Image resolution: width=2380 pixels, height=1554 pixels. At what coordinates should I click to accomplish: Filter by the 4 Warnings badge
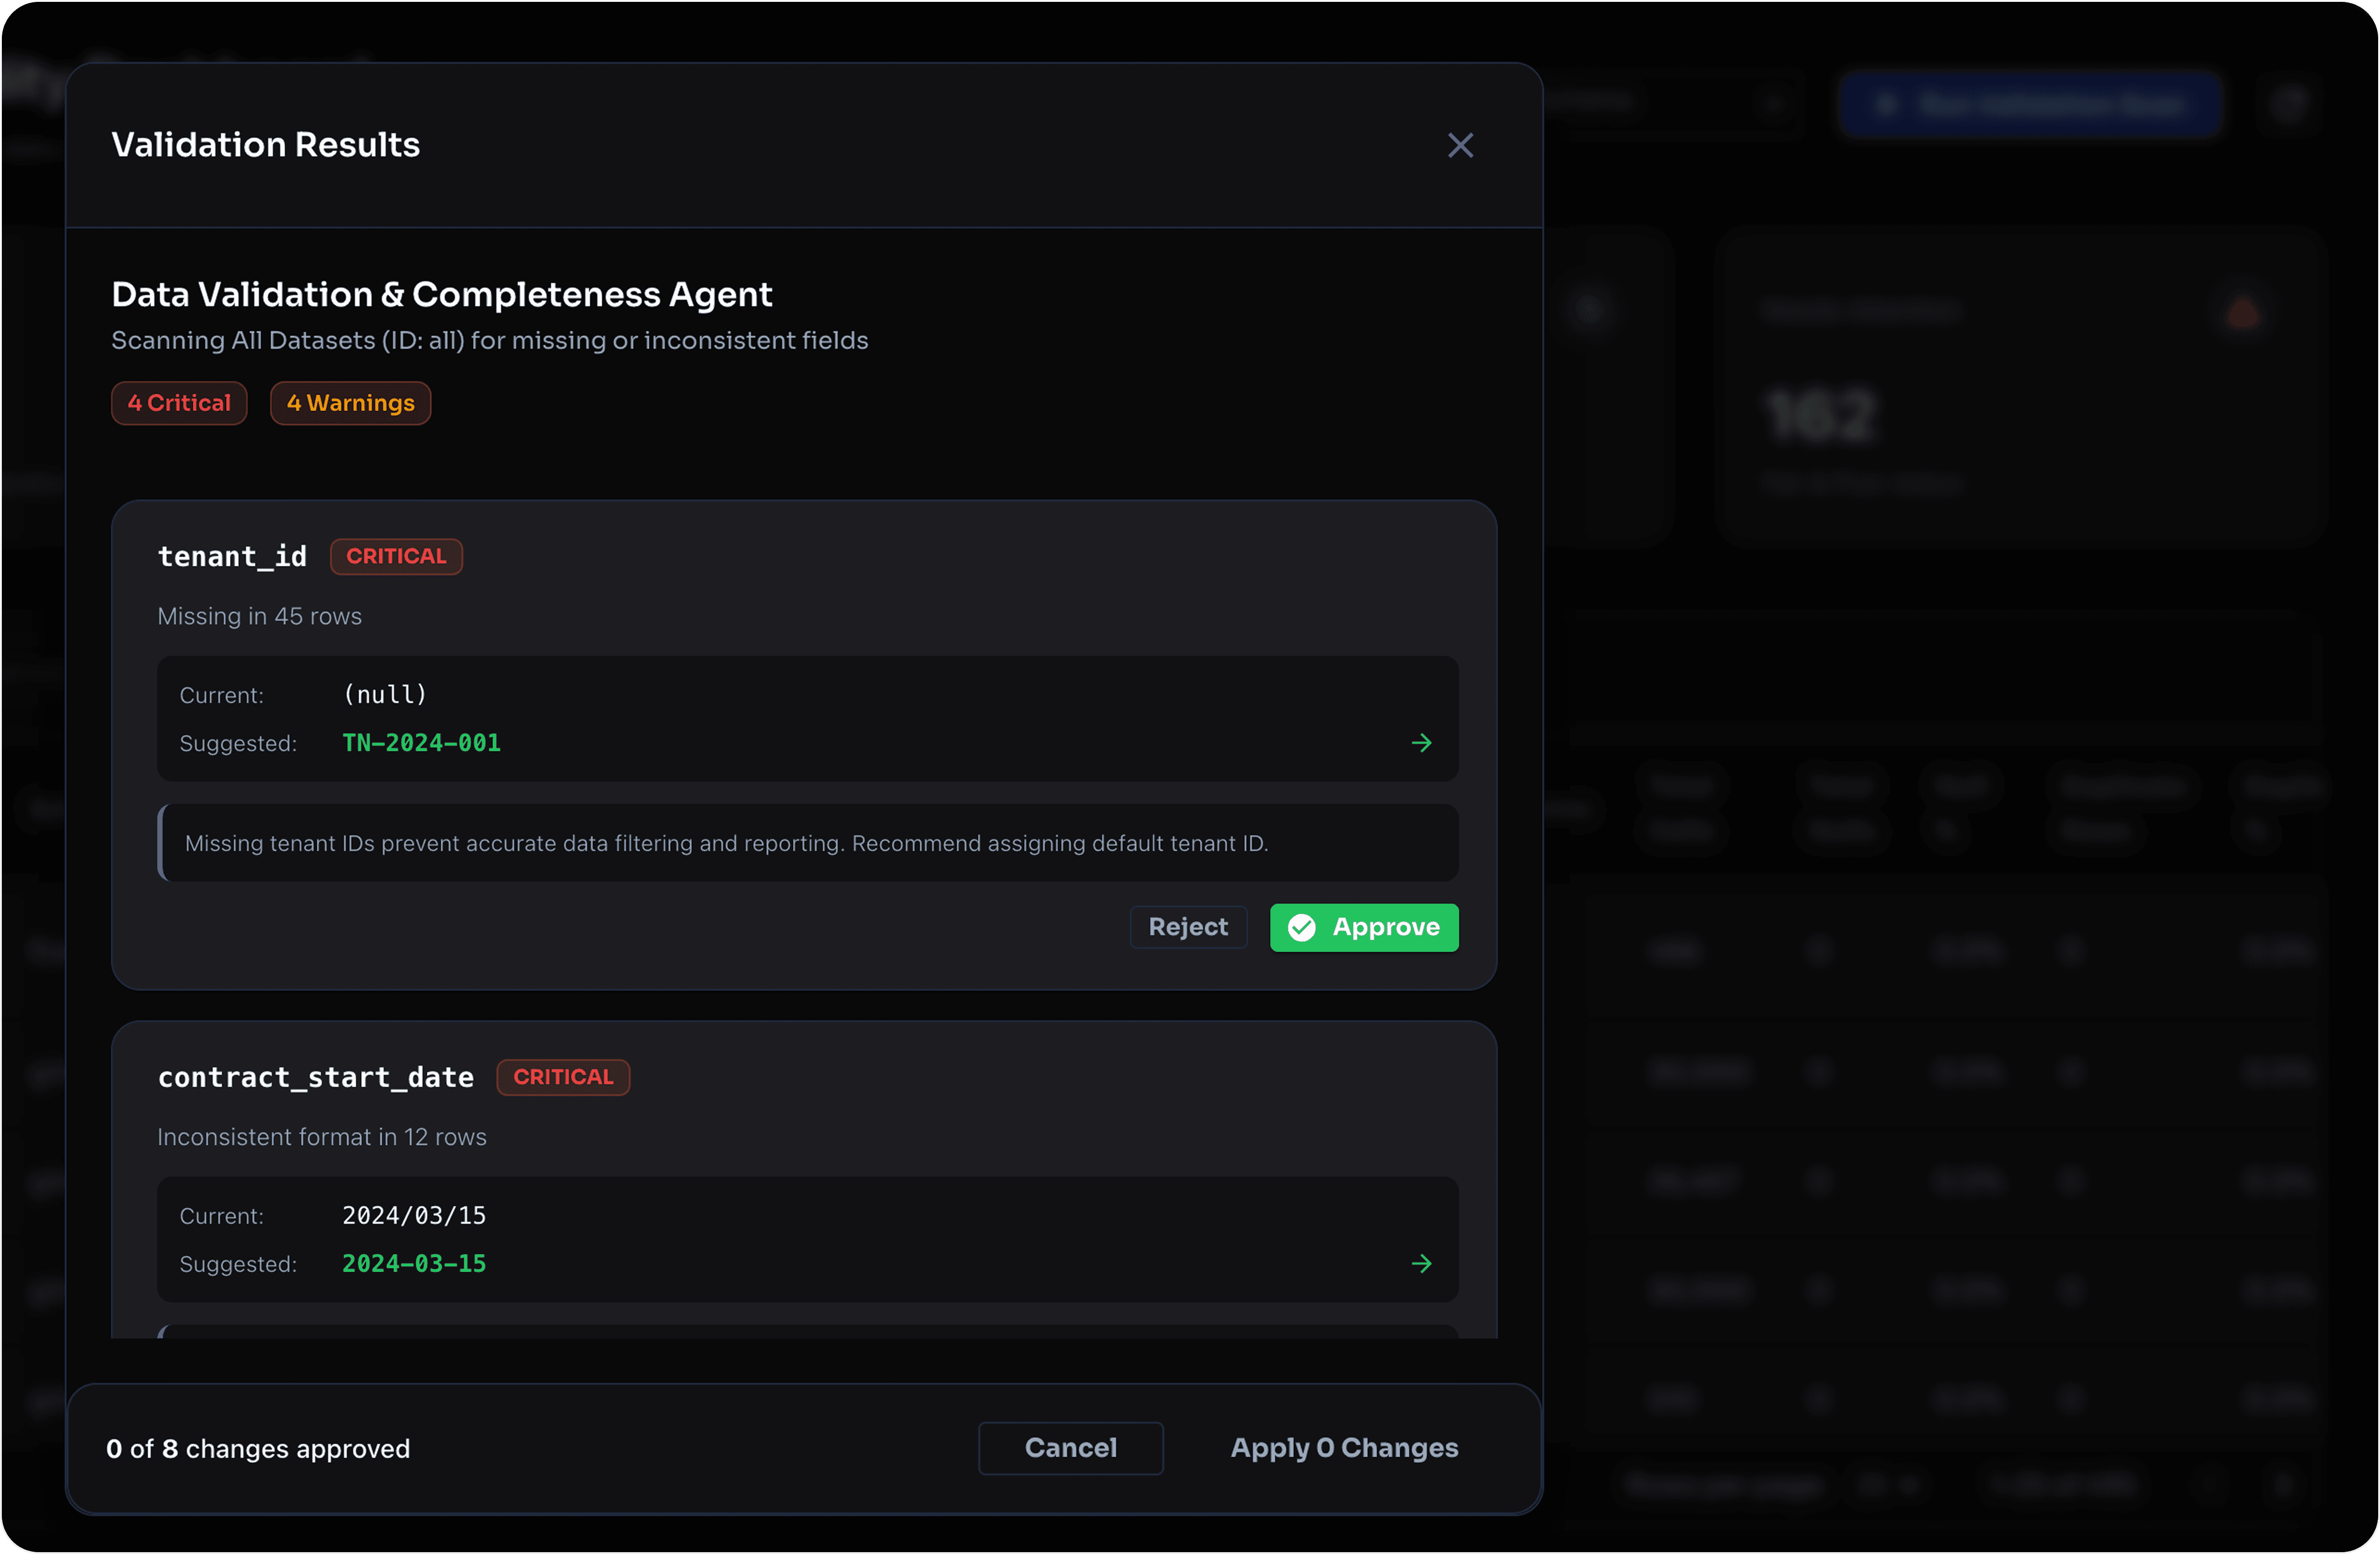(350, 403)
